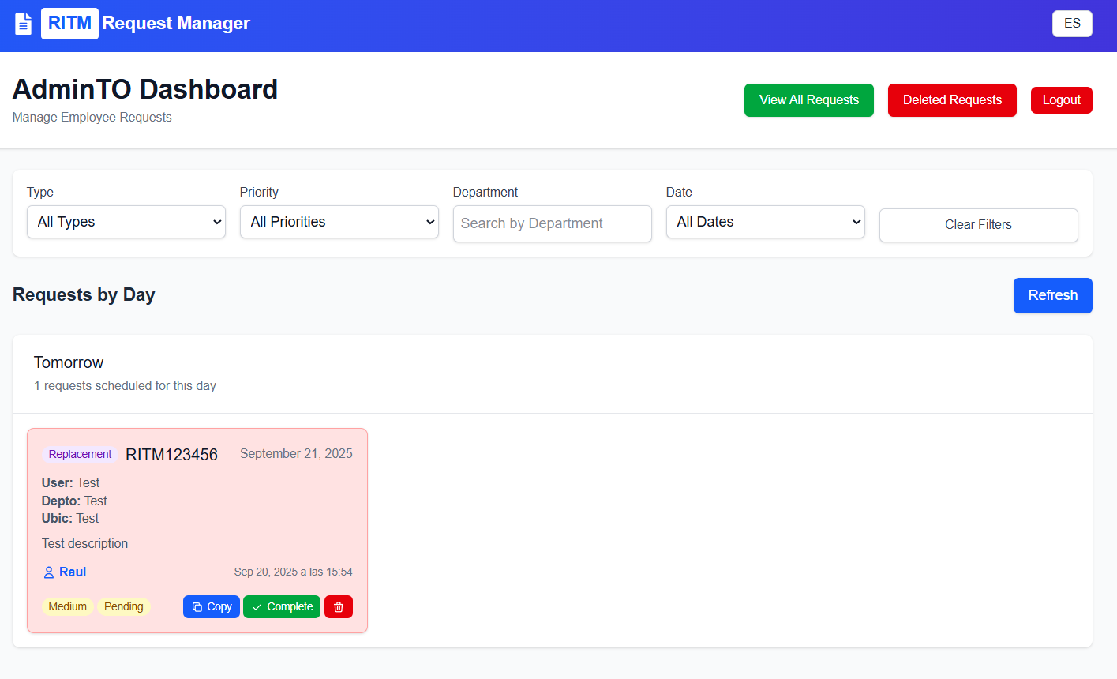Switch language with the ES button
1117x679 pixels.
1072,24
